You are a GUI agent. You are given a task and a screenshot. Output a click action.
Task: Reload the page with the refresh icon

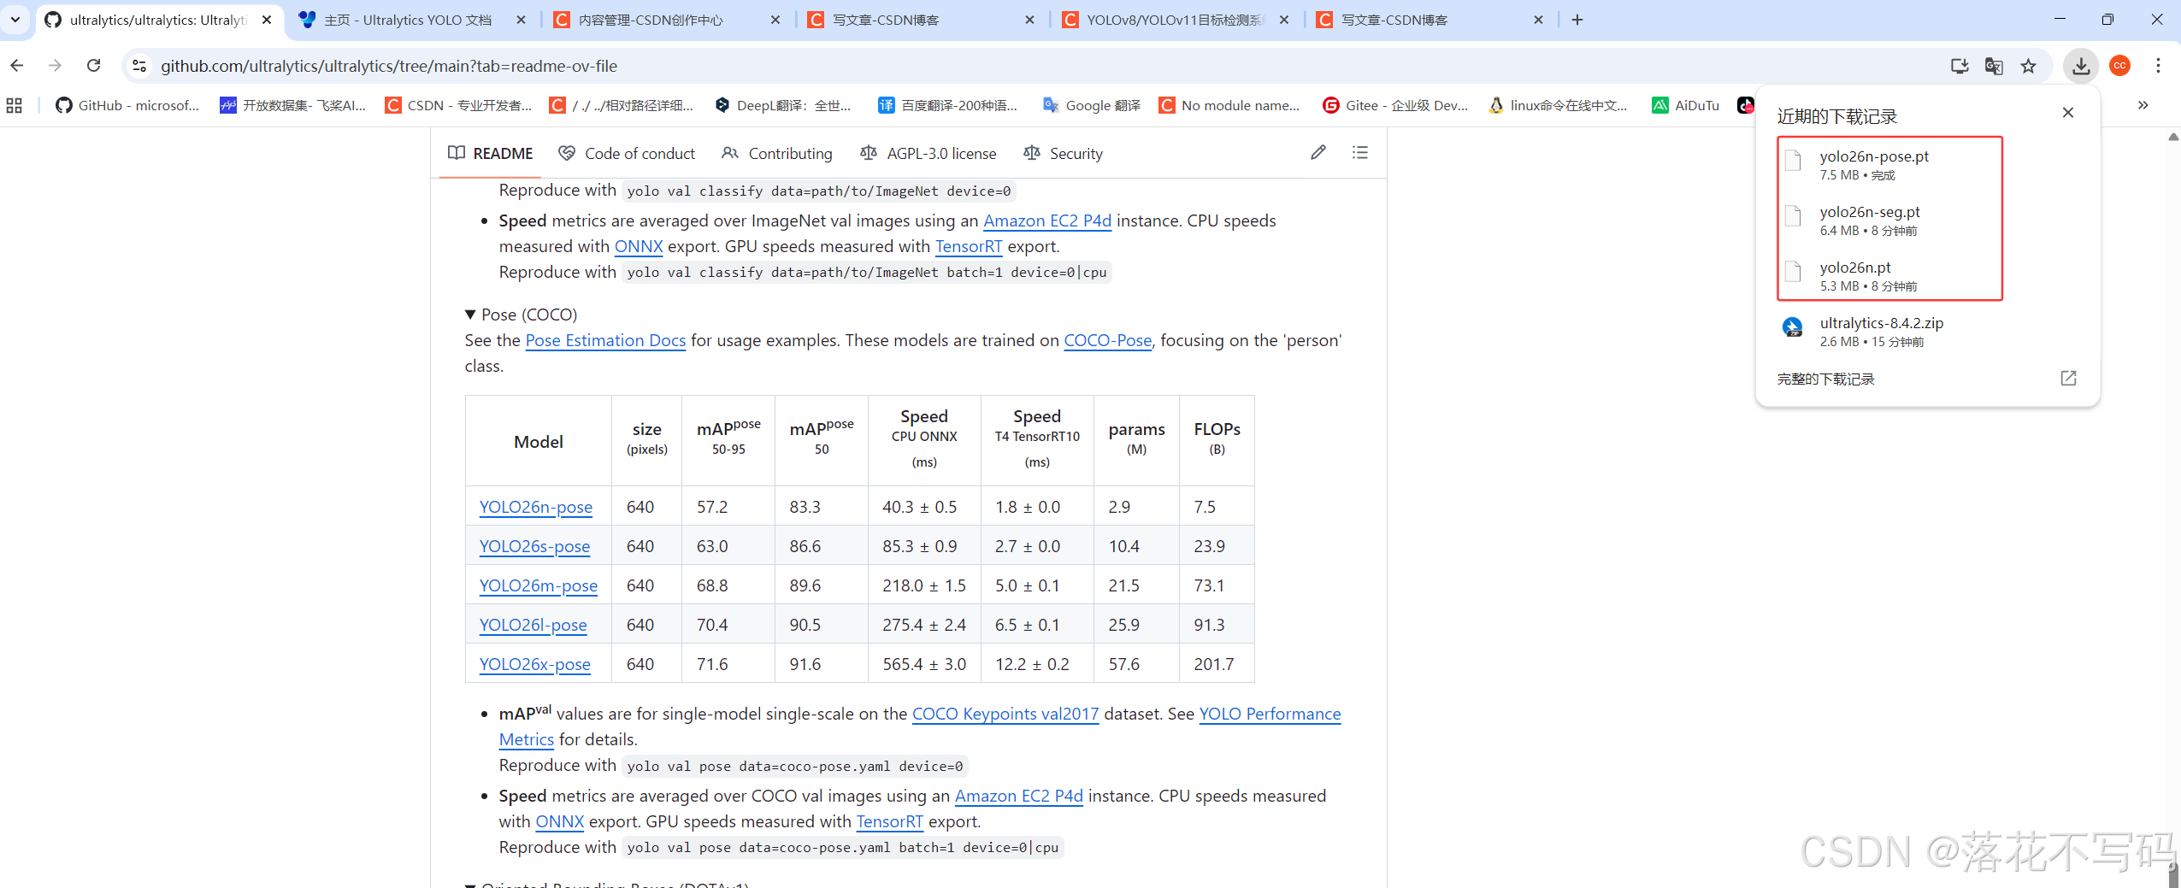[94, 66]
